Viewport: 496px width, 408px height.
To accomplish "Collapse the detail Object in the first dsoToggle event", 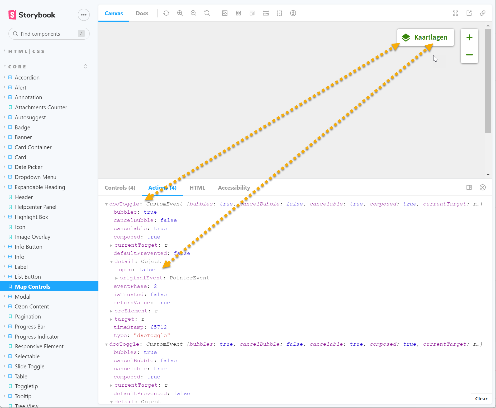I will (x=111, y=262).
